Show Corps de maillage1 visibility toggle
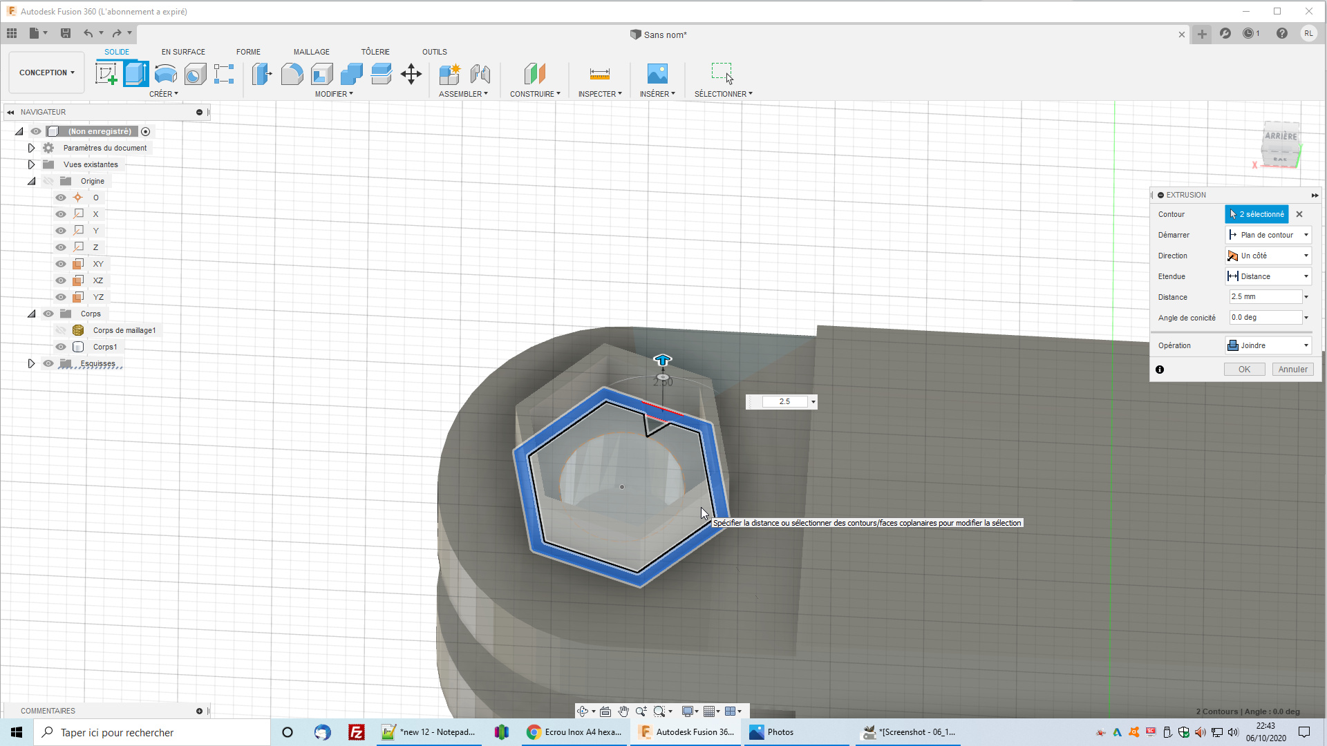 61,330
